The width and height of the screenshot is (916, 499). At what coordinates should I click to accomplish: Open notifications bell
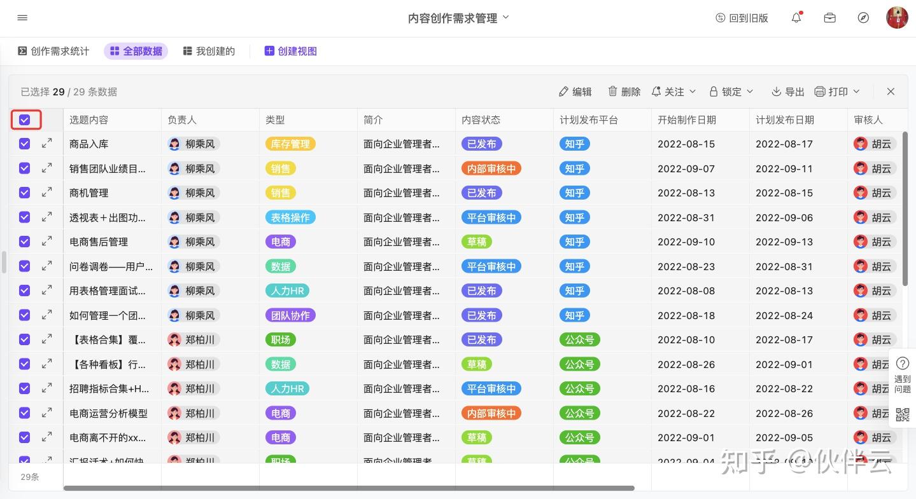pos(796,18)
